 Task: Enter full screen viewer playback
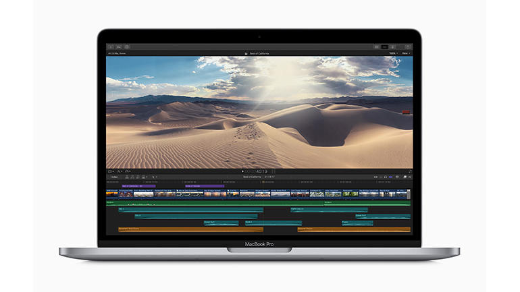tap(410, 171)
